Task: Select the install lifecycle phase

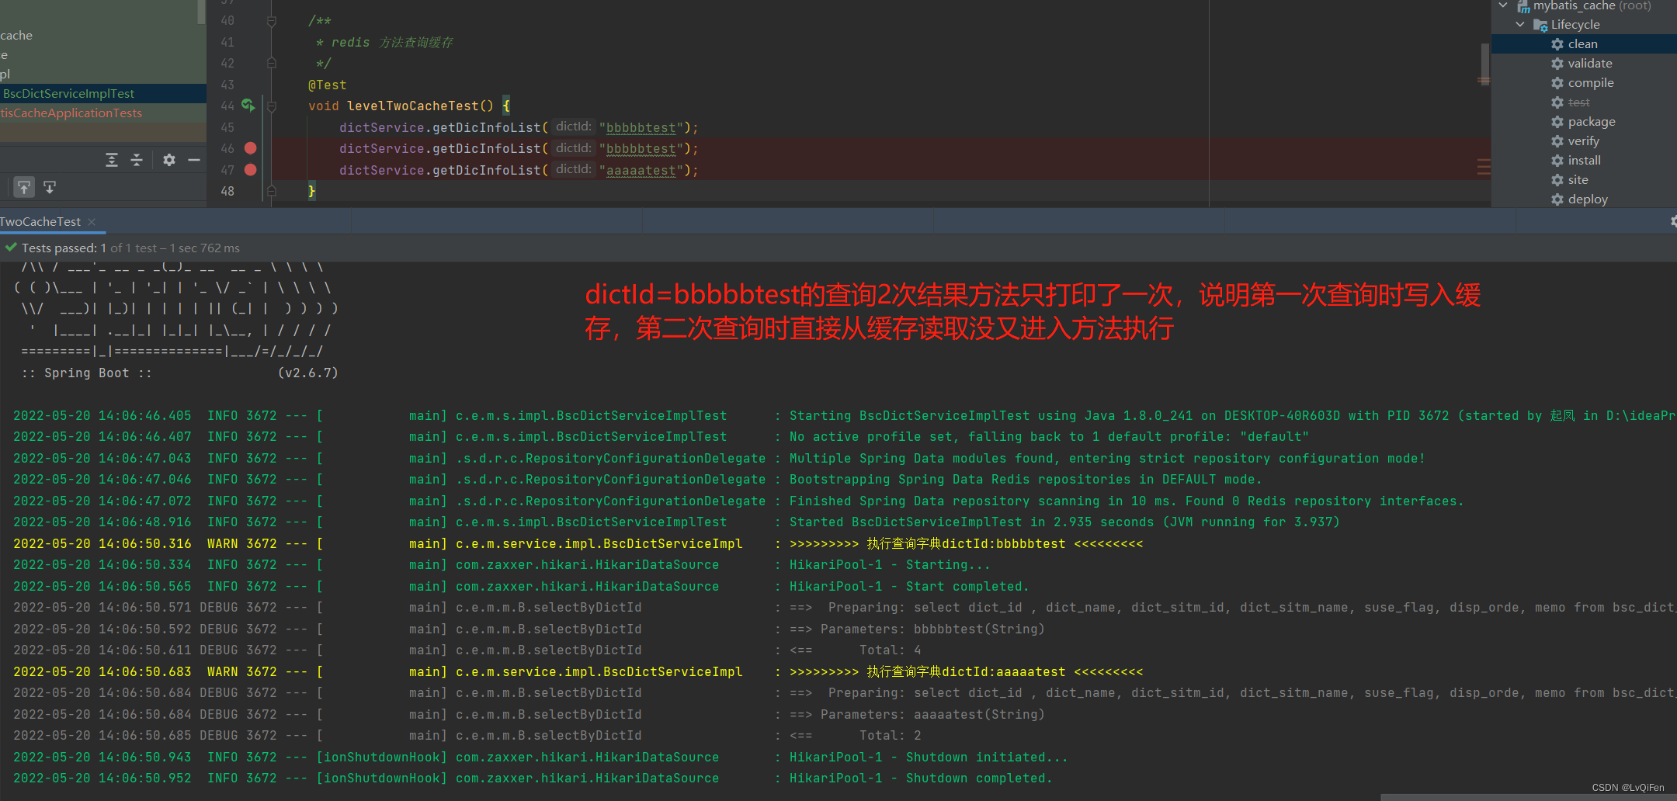Action: click(x=1584, y=161)
